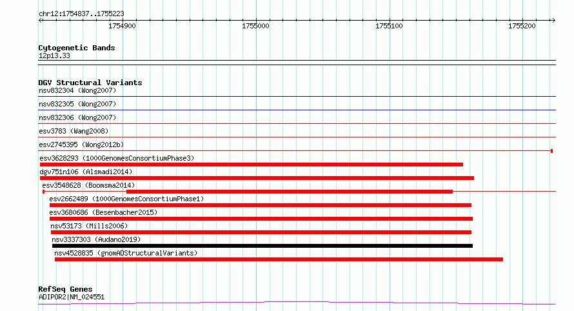The height and width of the screenshot is (311, 574).
Task: Click the red line of nsv832306
Action: click(297, 123)
